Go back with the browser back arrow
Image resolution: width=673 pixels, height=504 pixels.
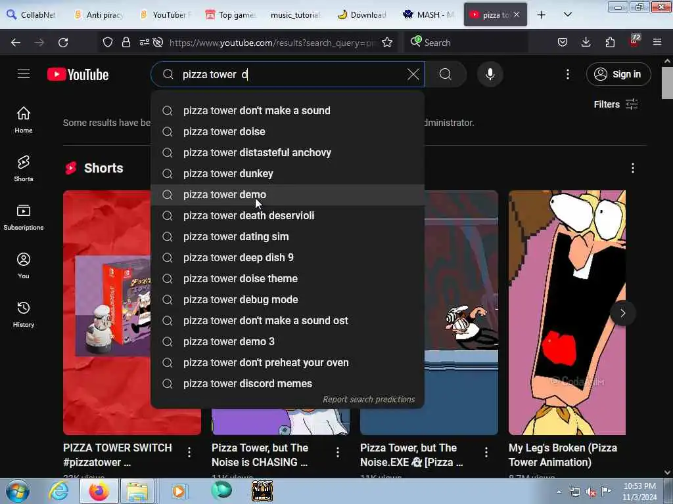click(16, 43)
